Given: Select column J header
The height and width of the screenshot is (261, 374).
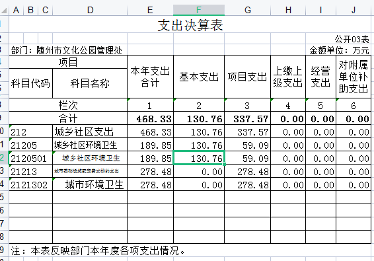Looking at the screenshot, I should (x=354, y=10).
